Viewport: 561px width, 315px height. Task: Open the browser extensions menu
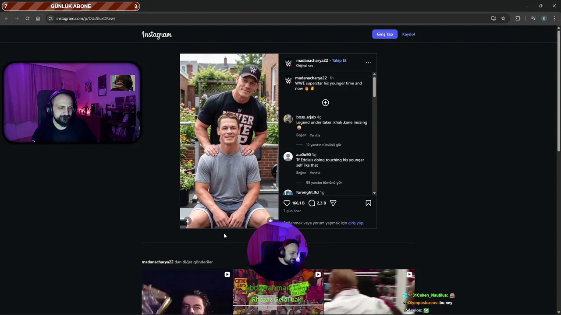tap(518, 18)
